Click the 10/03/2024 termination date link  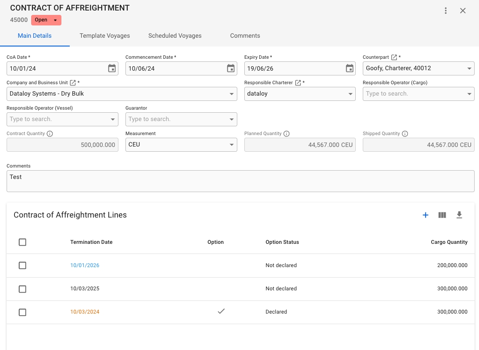pyautogui.click(x=85, y=312)
